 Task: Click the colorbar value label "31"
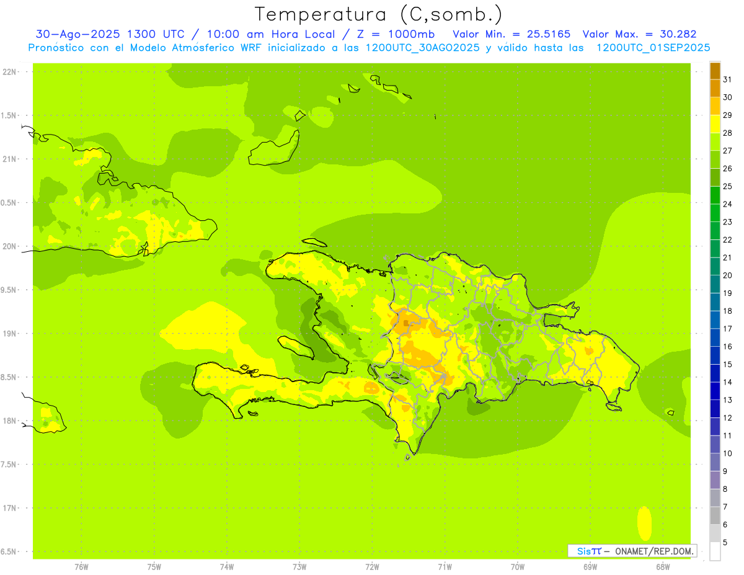click(727, 79)
